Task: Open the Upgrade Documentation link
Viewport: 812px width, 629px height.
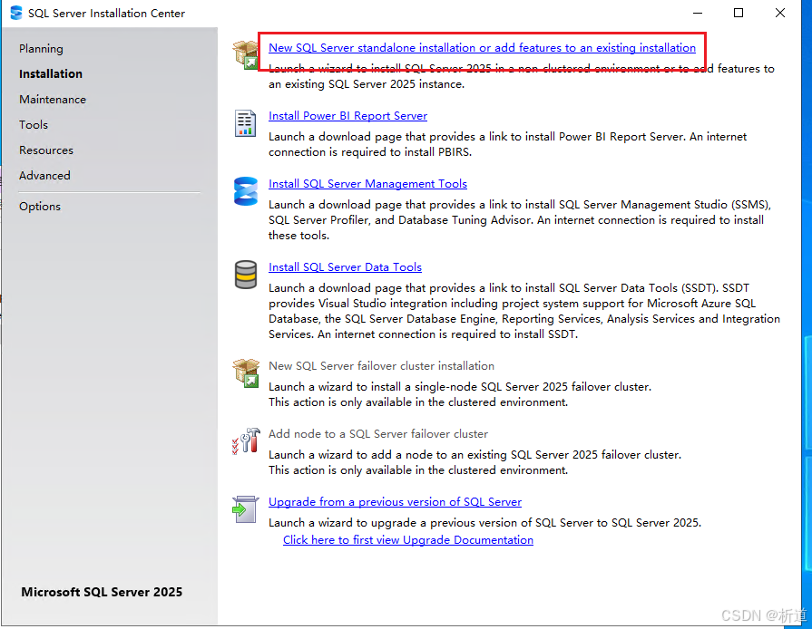Action: (407, 540)
